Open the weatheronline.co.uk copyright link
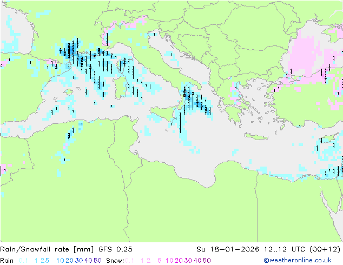Image resolution: width=343 pixels, height=265 pixels. coord(298,261)
